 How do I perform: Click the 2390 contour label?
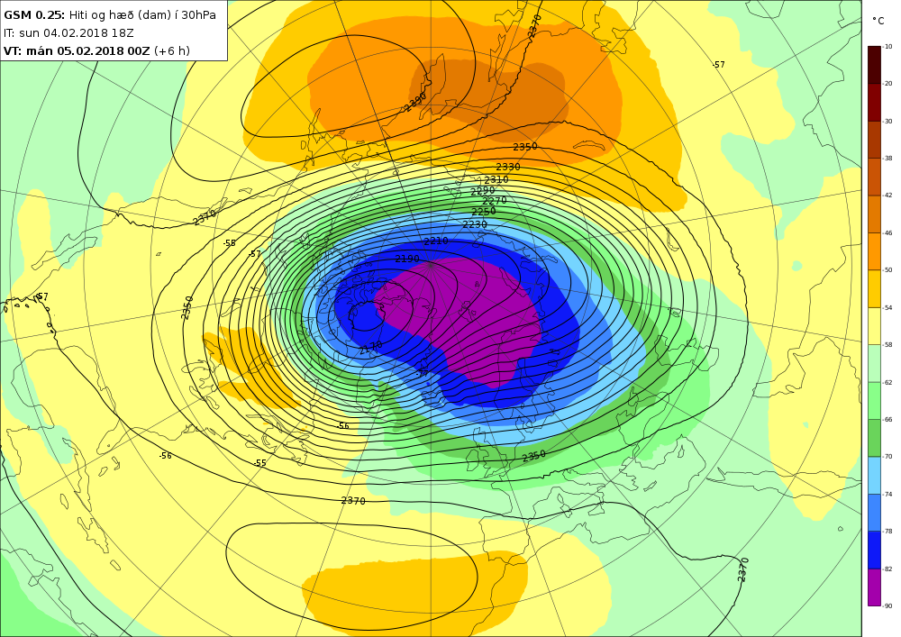pyautogui.click(x=414, y=102)
